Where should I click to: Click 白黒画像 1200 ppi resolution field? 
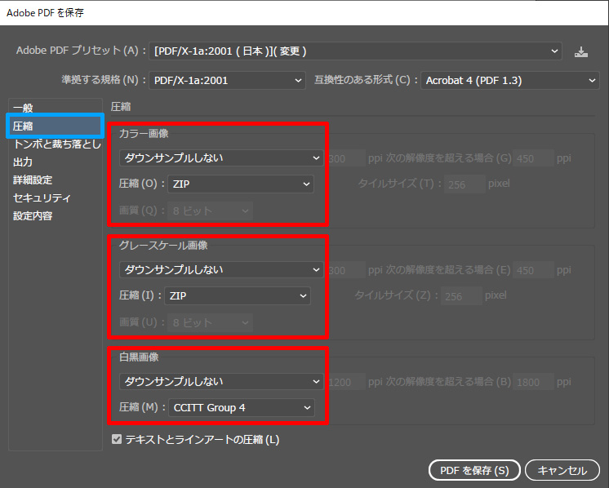[x=346, y=382]
